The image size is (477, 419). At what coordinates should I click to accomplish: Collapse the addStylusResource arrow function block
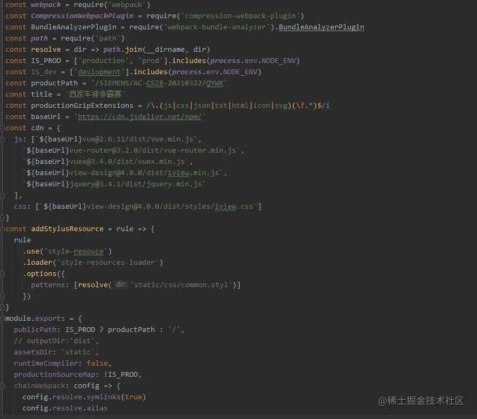3,228
